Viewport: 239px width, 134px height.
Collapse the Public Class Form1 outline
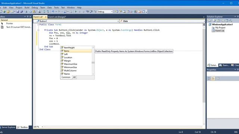[38, 25]
